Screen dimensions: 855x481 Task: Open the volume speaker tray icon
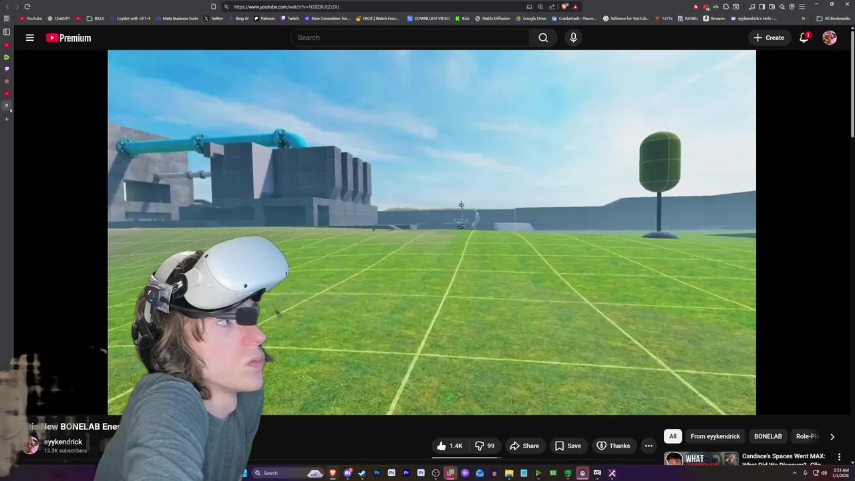coord(824,473)
